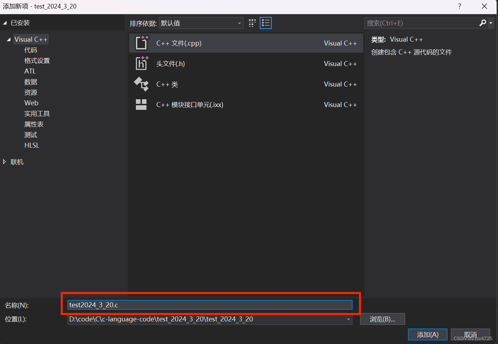The image size is (498, 344).
Task: Click the search magnifier icon
Action: [483, 23]
